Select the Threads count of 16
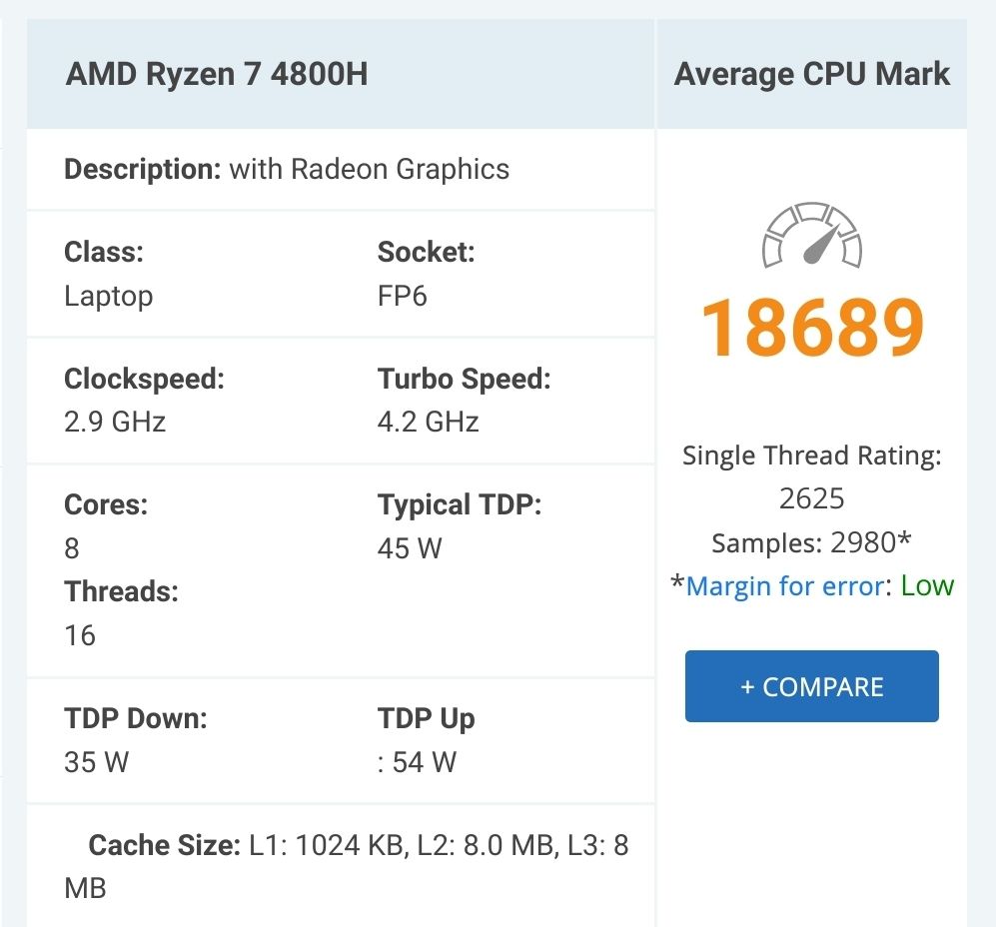996x927 pixels. tap(80, 634)
